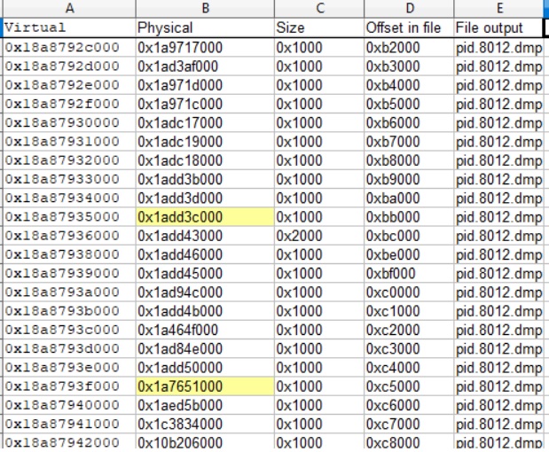The image size is (549, 452).
Task: Click the 'File output' header cell
Action: point(498,27)
